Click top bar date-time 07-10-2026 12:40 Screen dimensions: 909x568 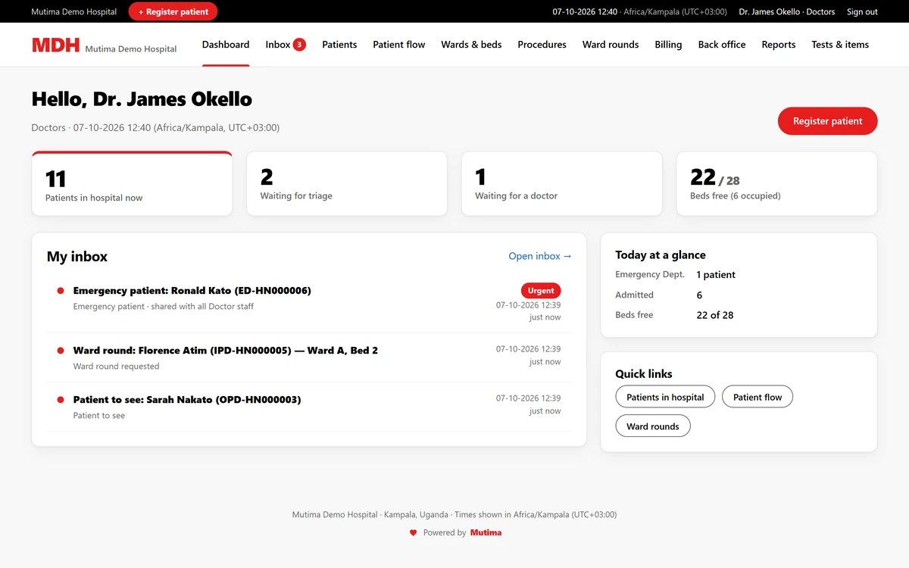click(x=585, y=11)
